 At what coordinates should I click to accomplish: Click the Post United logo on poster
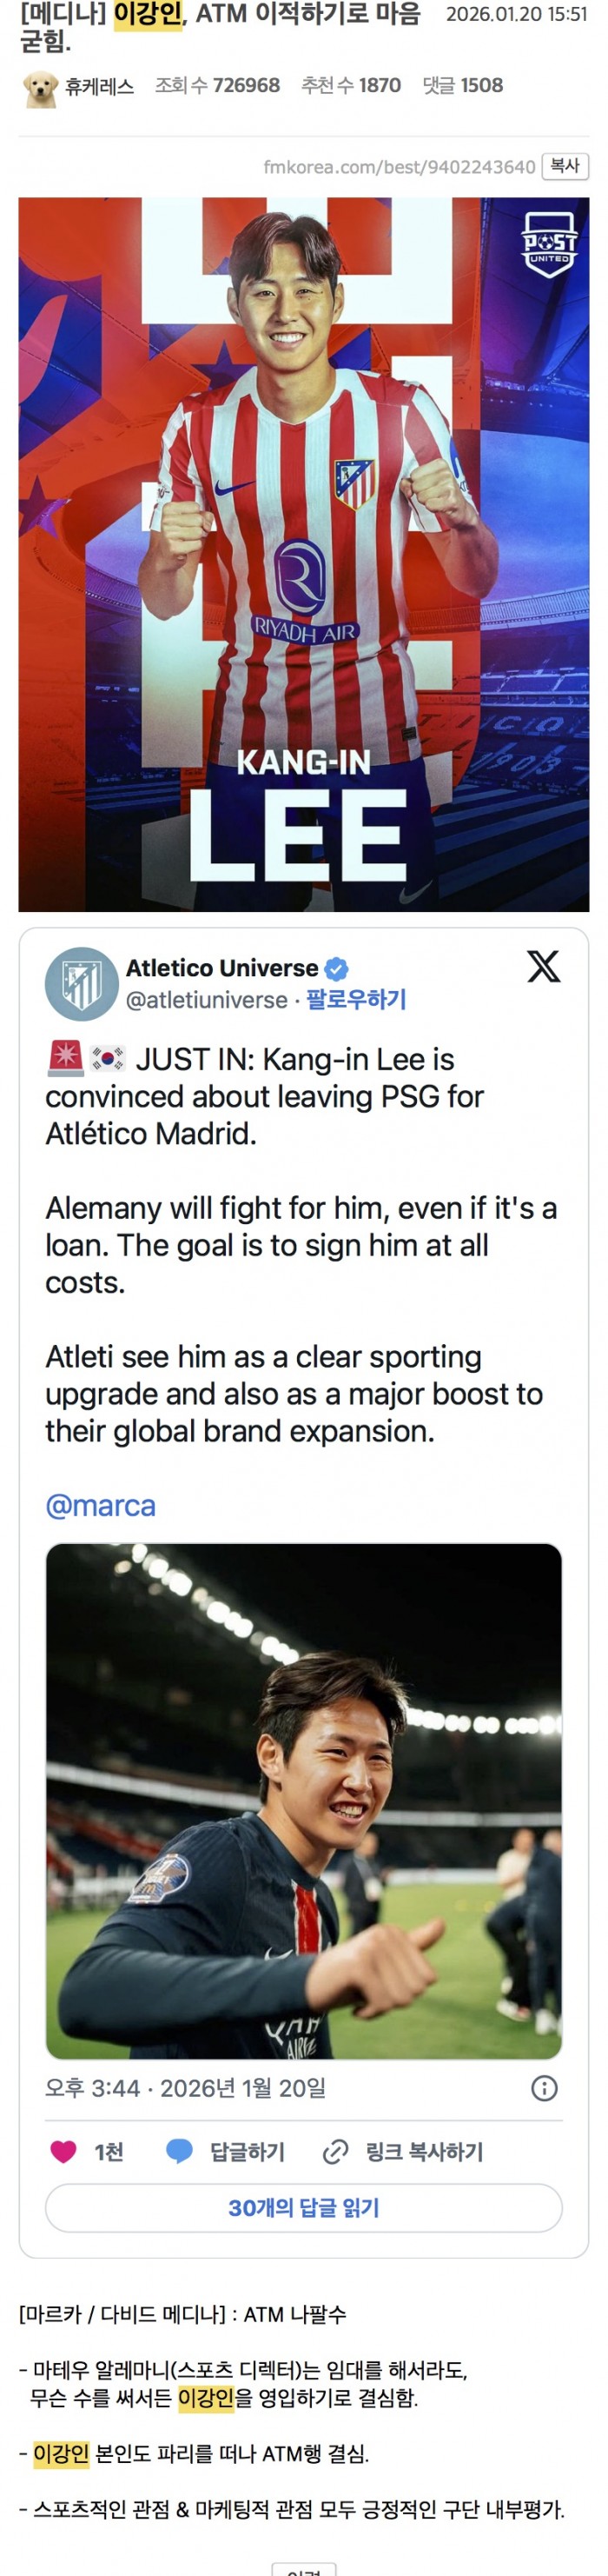[x=549, y=242]
